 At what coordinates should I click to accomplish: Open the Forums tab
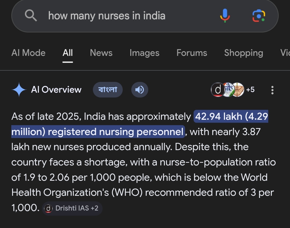point(192,53)
